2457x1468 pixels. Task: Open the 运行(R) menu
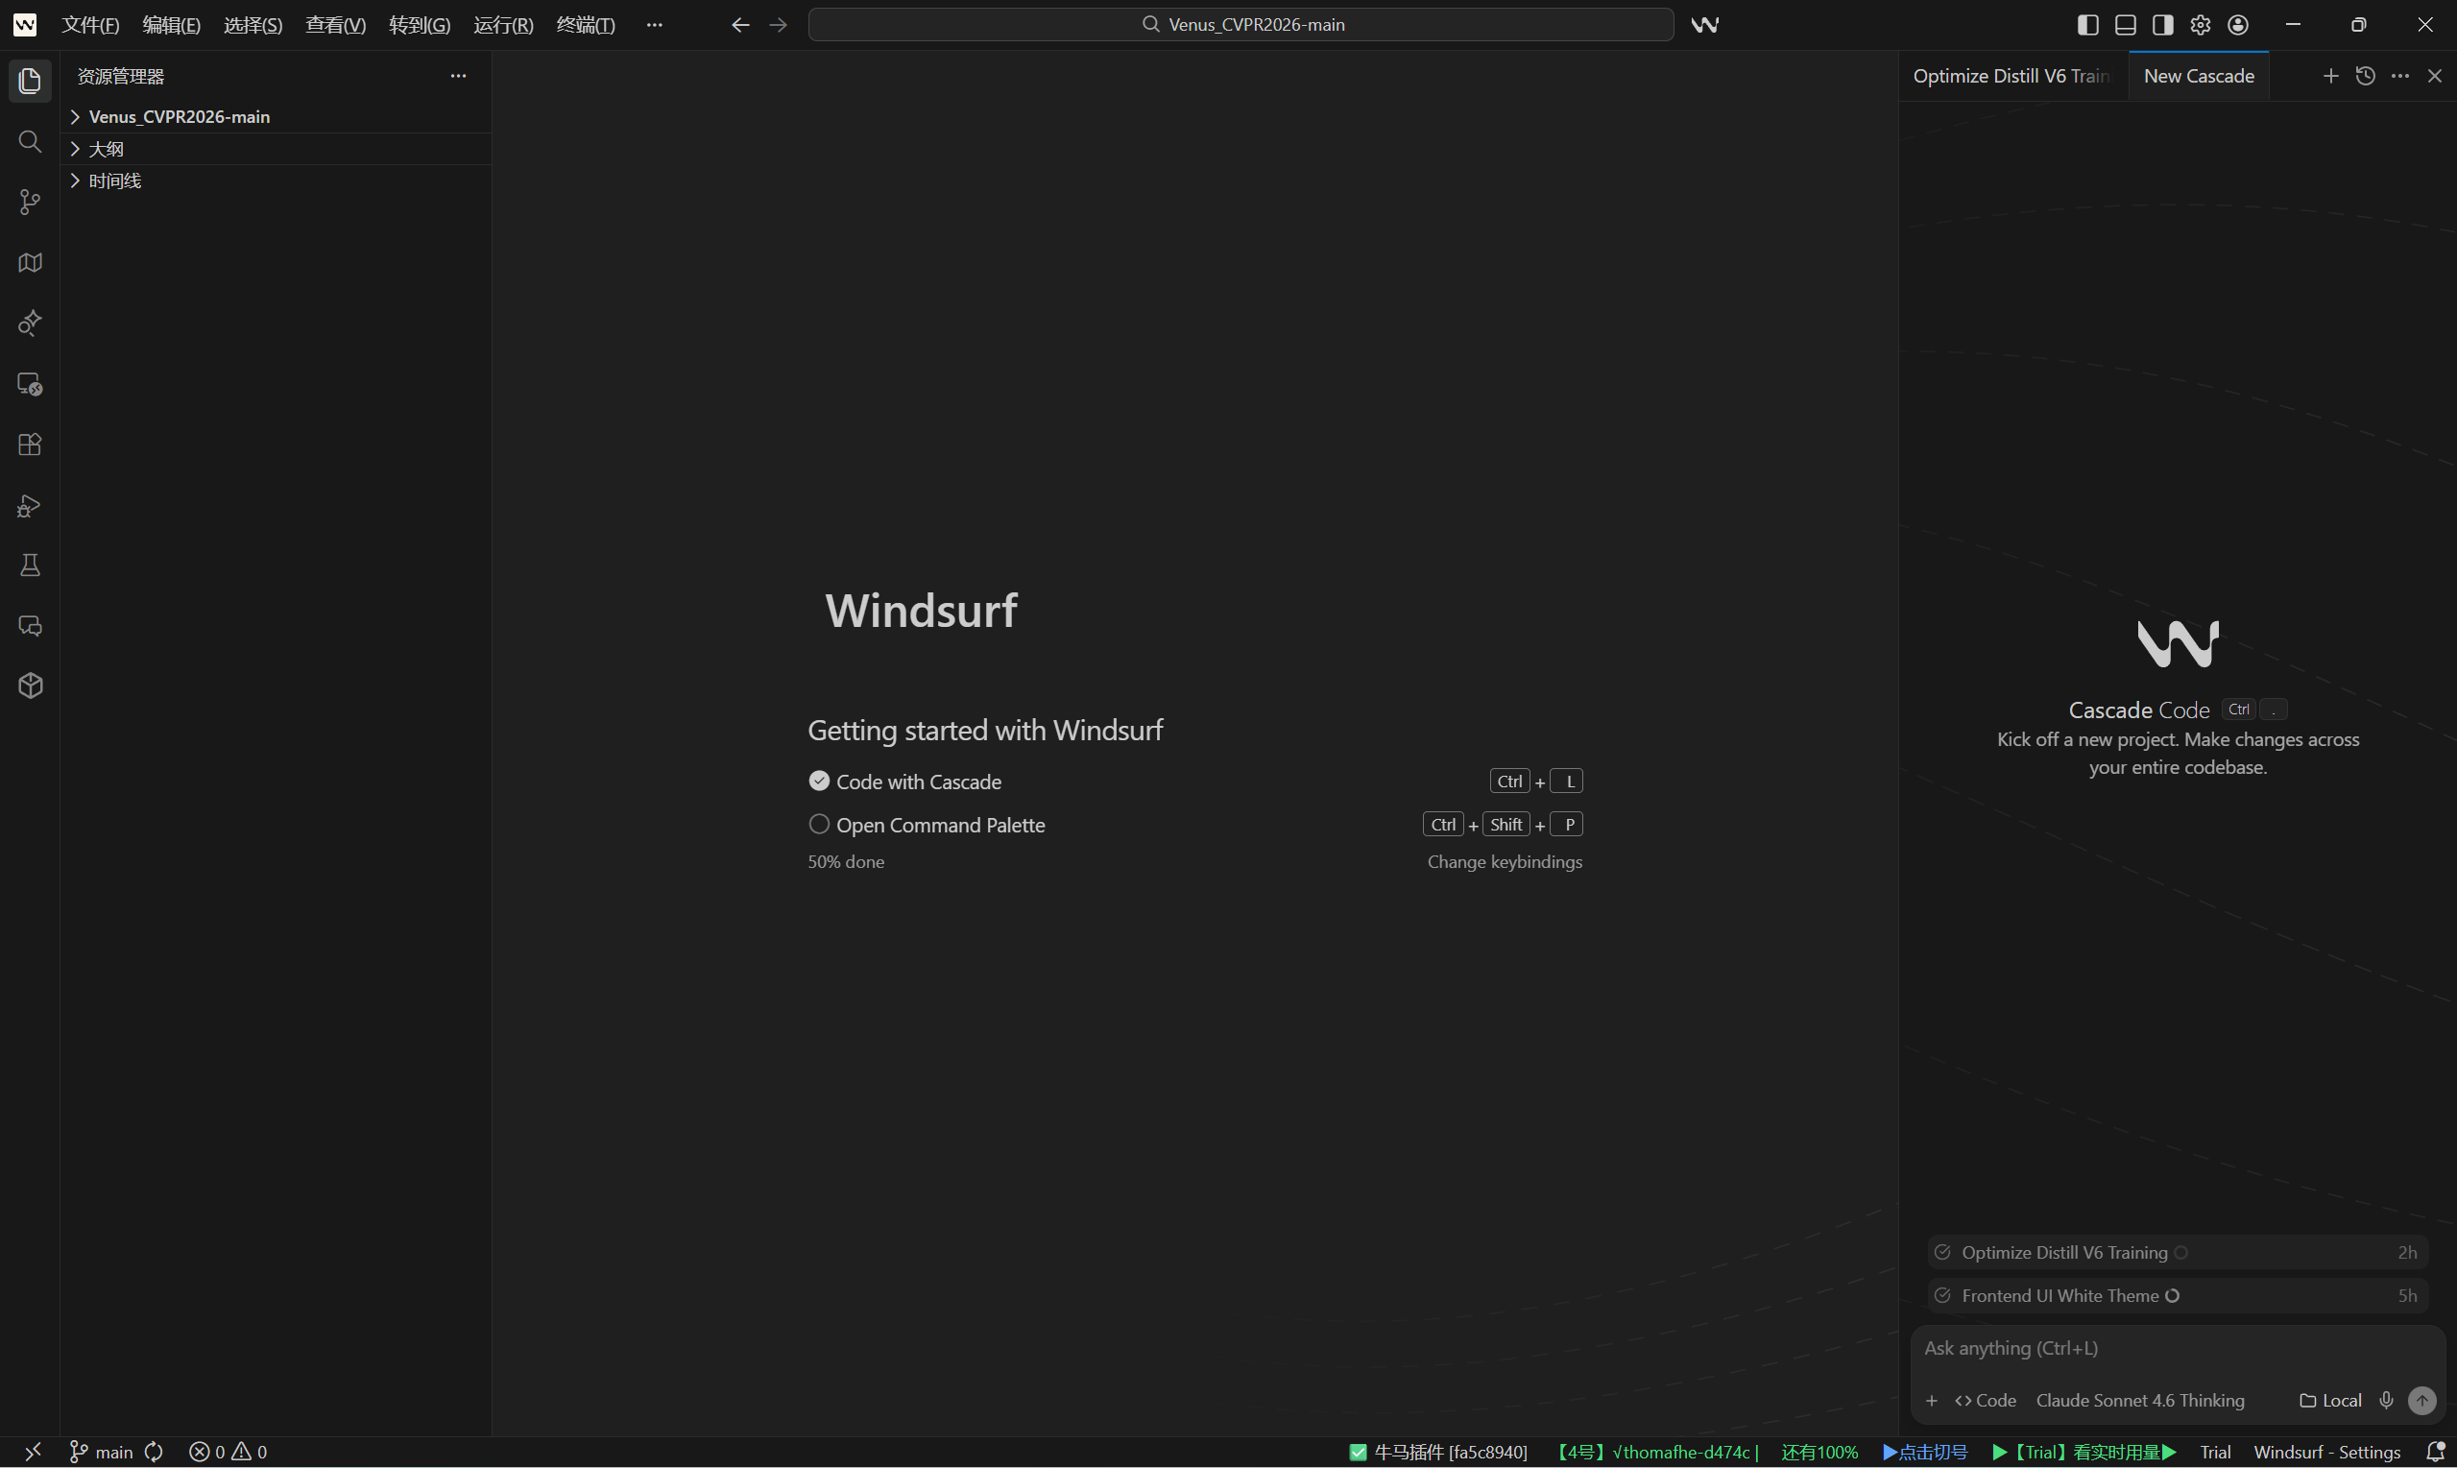click(503, 25)
